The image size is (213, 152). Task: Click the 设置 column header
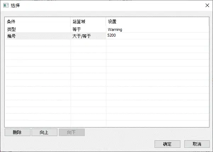pyautogui.click(x=157, y=22)
